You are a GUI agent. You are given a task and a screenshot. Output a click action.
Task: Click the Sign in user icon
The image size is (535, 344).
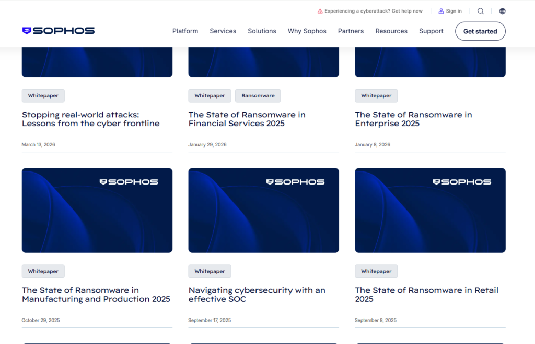[x=441, y=11]
